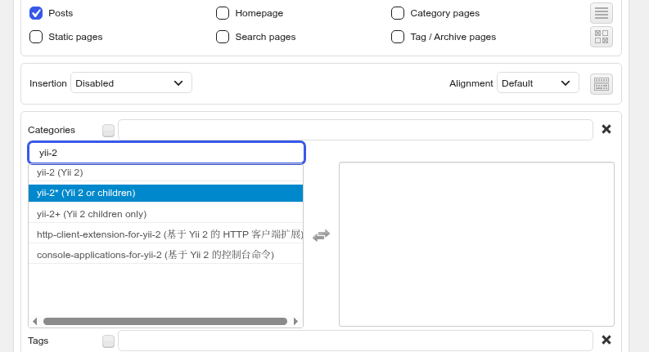This screenshot has height=352, width=649.
Task: Select the yii-2 (Yii 2) option
Action: pos(165,172)
